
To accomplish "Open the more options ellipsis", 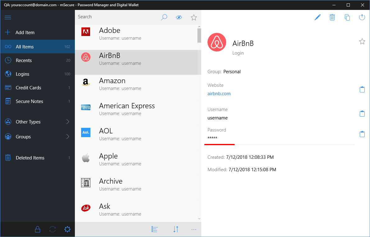I will click(194, 230).
